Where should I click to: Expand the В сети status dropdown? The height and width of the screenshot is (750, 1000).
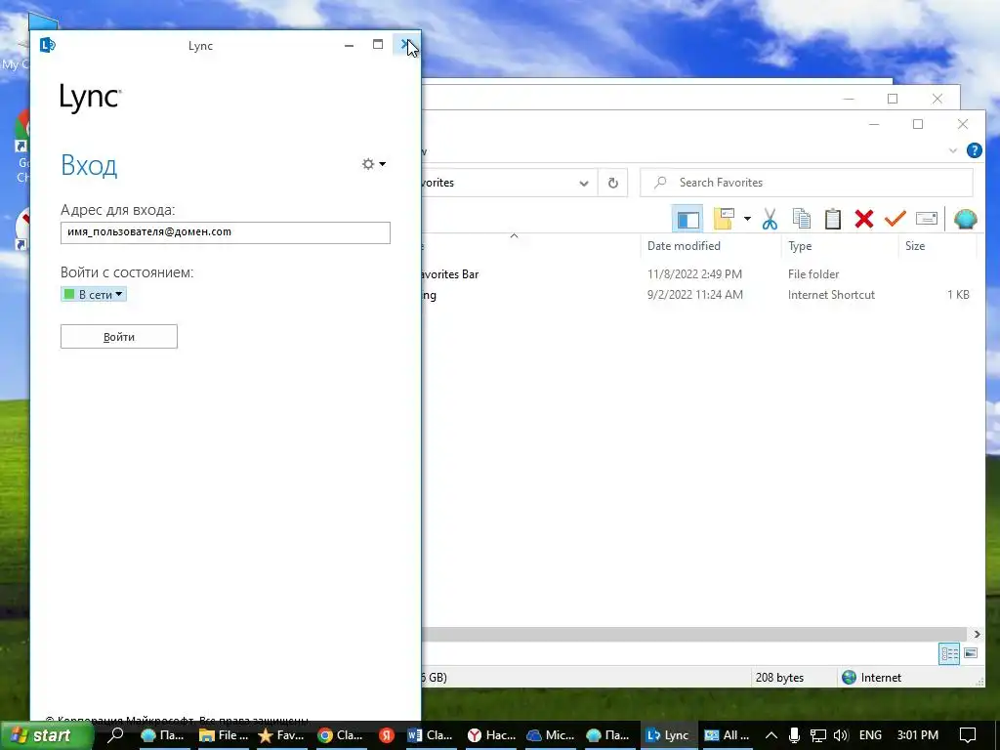[x=94, y=294]
